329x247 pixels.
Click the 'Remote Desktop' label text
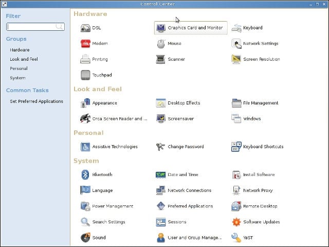[x=261, y=206]
